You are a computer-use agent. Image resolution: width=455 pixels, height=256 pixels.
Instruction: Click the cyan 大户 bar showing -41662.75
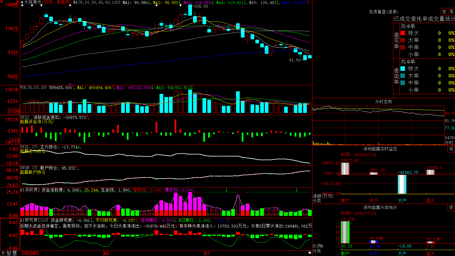pyautogui.click(x=402, y=184)
